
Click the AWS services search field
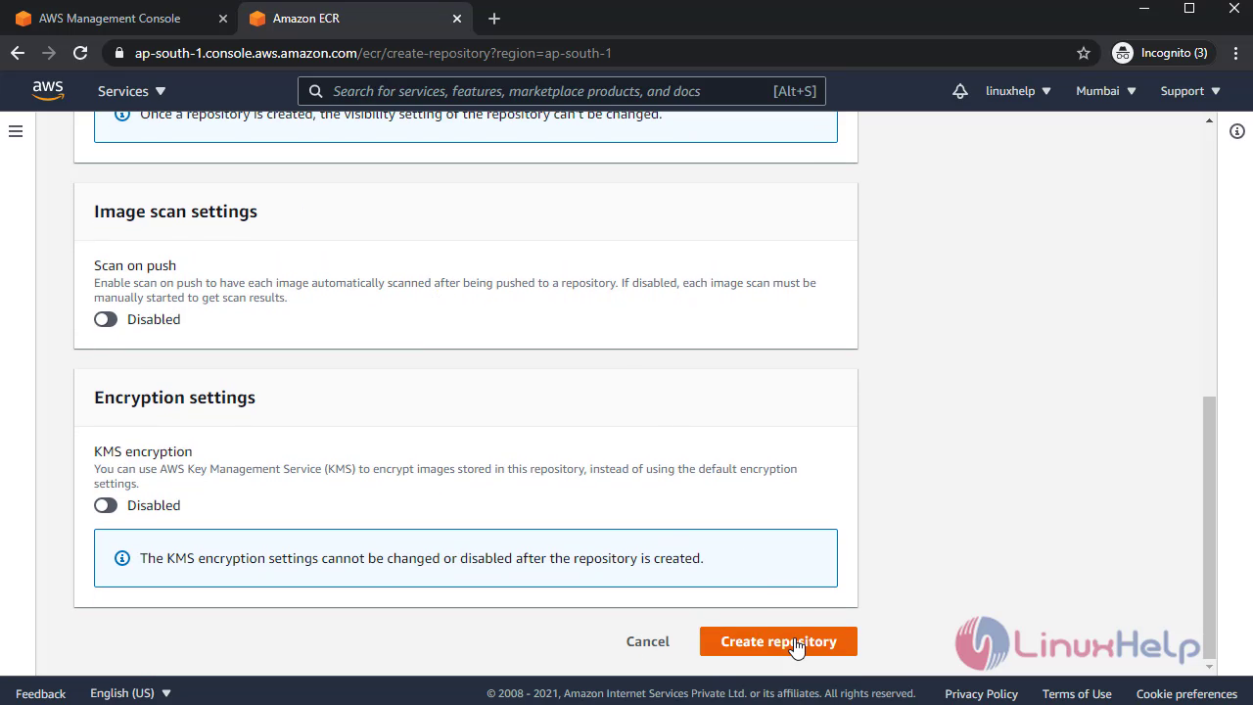pyautogui.click(x=562, y=91)
